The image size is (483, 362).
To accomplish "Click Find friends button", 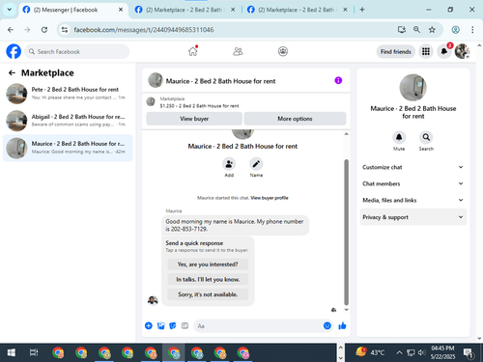I will [x=396, y=51].
